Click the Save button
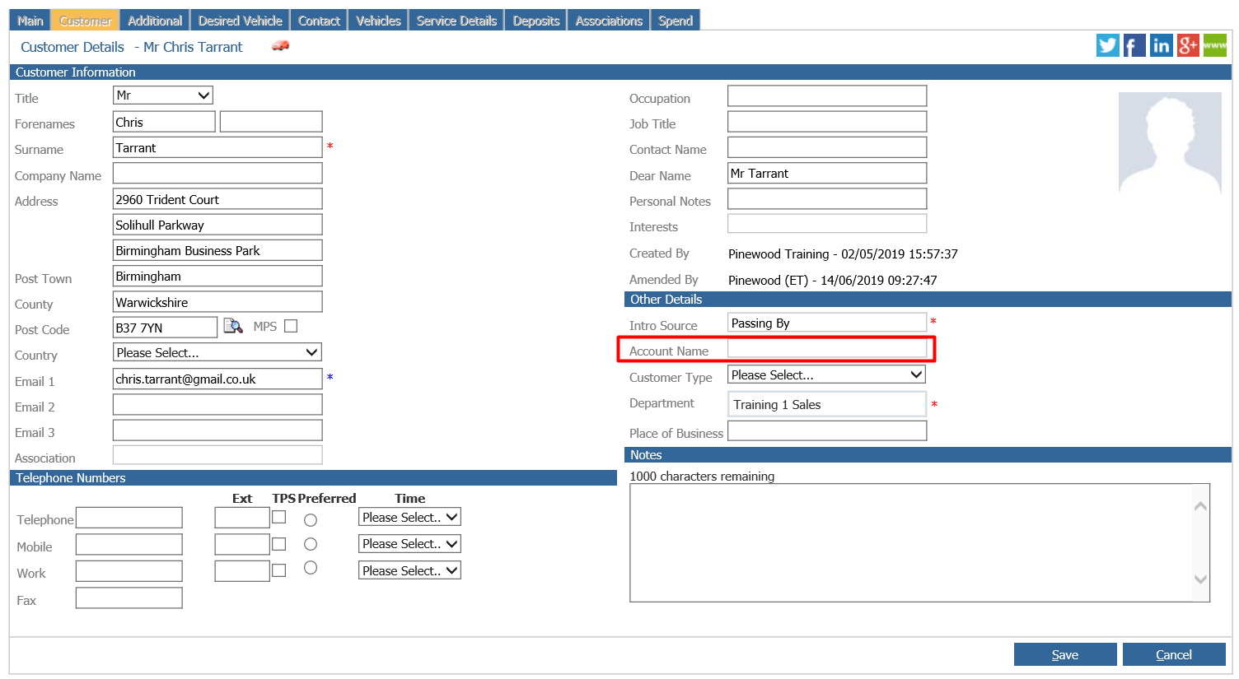 coord(1065,654)
